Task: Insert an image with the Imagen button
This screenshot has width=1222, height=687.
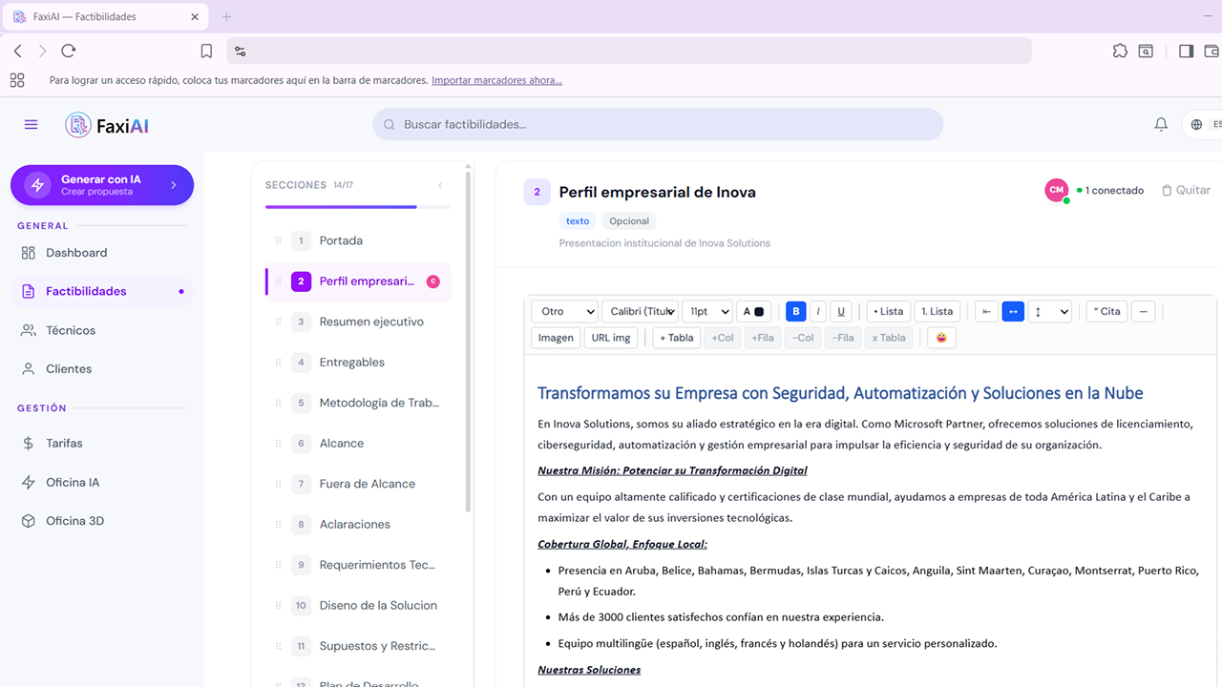Action: 556,338
